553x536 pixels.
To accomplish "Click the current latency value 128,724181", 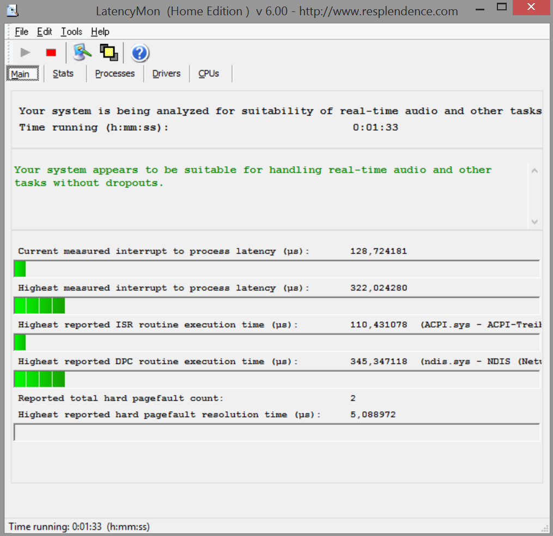I will [x=379, y=251].
